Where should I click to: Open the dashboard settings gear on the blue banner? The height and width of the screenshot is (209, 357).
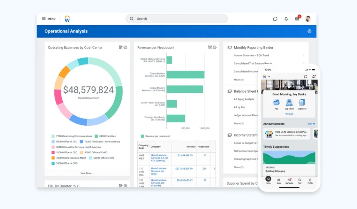[x=309, y=31]
